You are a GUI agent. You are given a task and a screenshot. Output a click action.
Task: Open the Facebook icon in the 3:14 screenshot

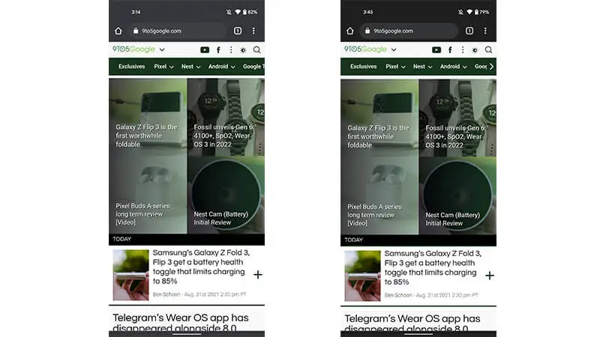click(x=218, y=49)
